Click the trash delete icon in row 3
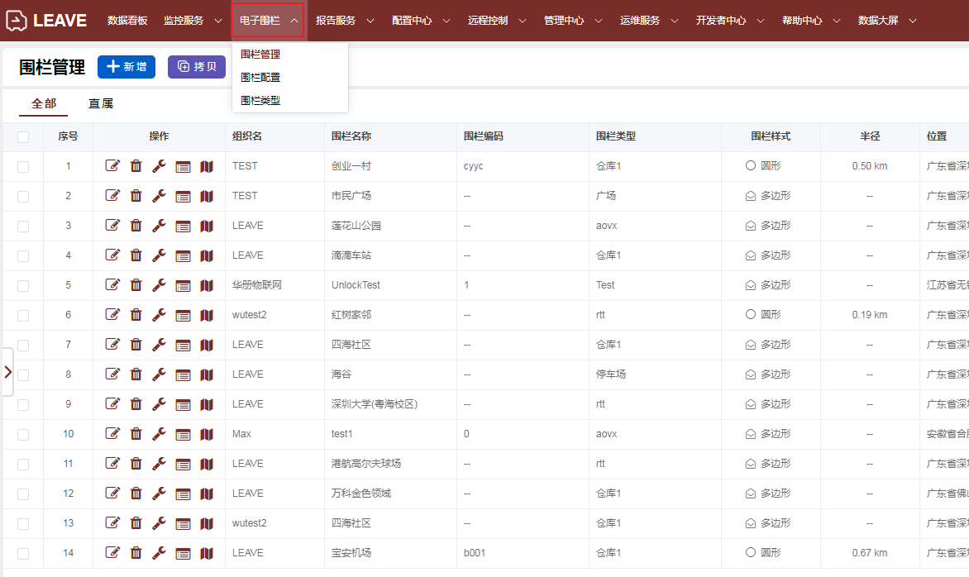 coord(136,226)
